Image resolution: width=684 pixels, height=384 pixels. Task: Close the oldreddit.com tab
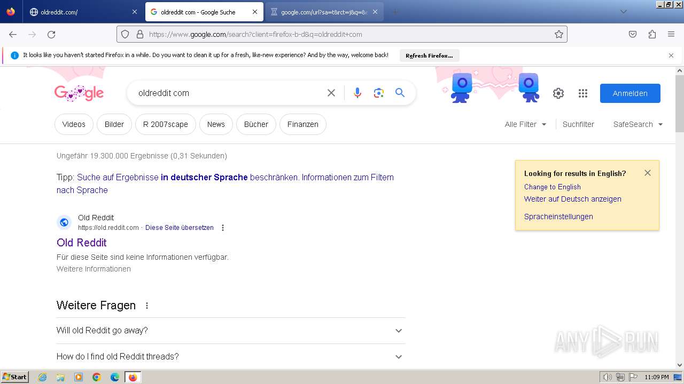coord(135,12)
